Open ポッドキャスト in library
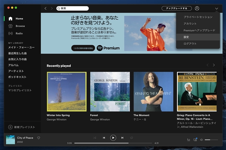226x150 pixels. pyautogui.click(x=17, y=77)
